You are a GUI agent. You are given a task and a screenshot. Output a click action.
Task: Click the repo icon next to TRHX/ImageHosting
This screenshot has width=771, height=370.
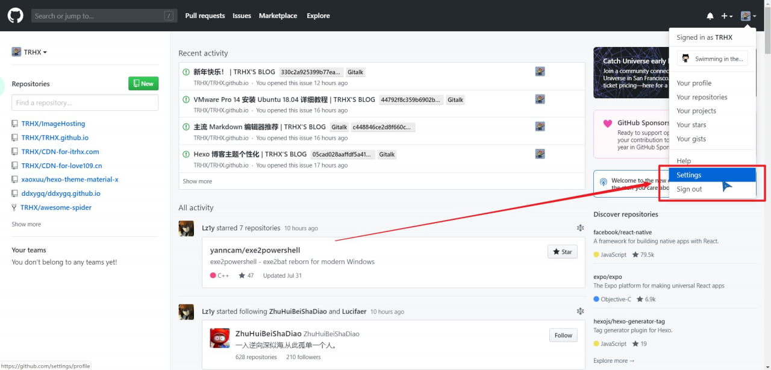coord(15,124)
